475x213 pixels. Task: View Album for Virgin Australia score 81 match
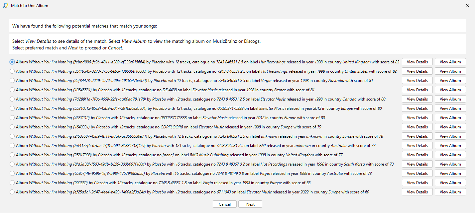450,81
